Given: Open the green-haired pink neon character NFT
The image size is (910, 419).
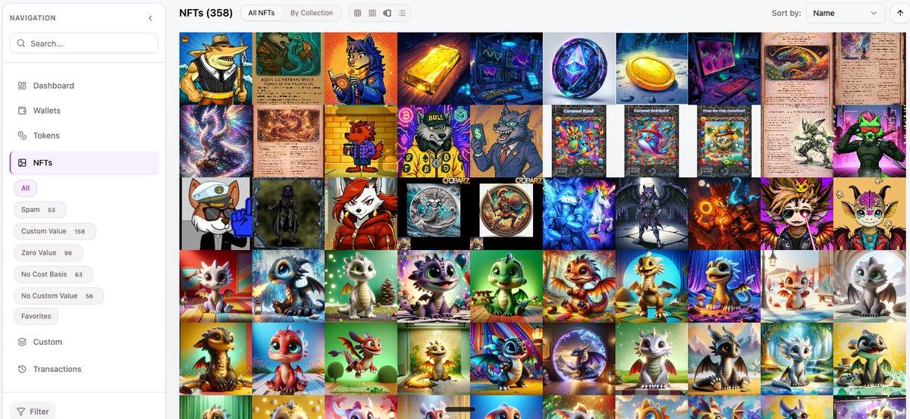Looking at the screenshot, I should click(870, 141).
